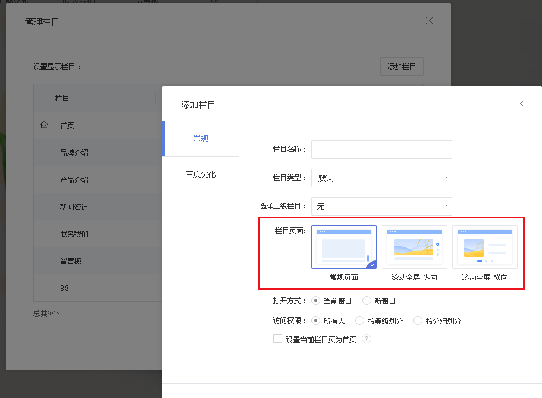542x398 pixels.
Task: Close the 添加栏目 dialog
Action: 520,103
